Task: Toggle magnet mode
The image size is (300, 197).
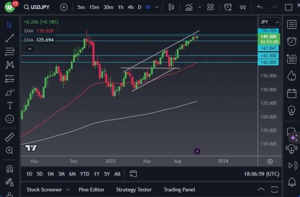Action: point(9,169)
